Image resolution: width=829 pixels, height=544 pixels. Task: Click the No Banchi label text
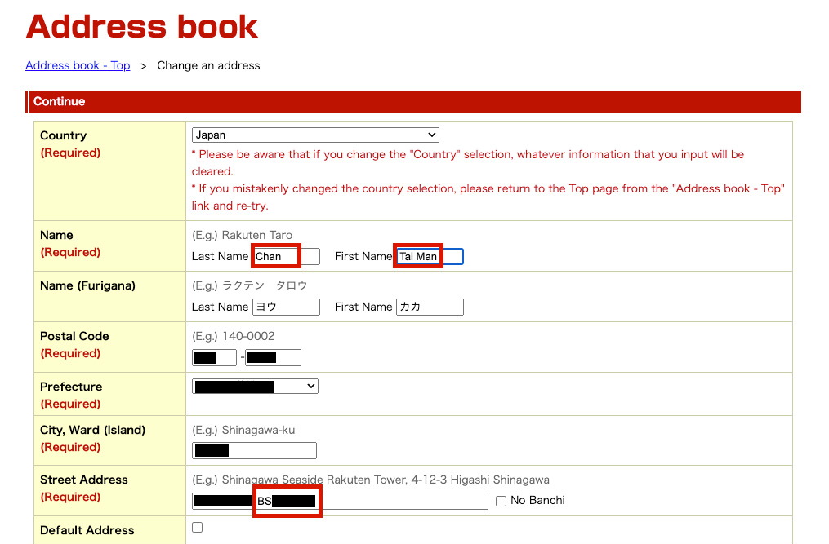click(x=537, y=501)
